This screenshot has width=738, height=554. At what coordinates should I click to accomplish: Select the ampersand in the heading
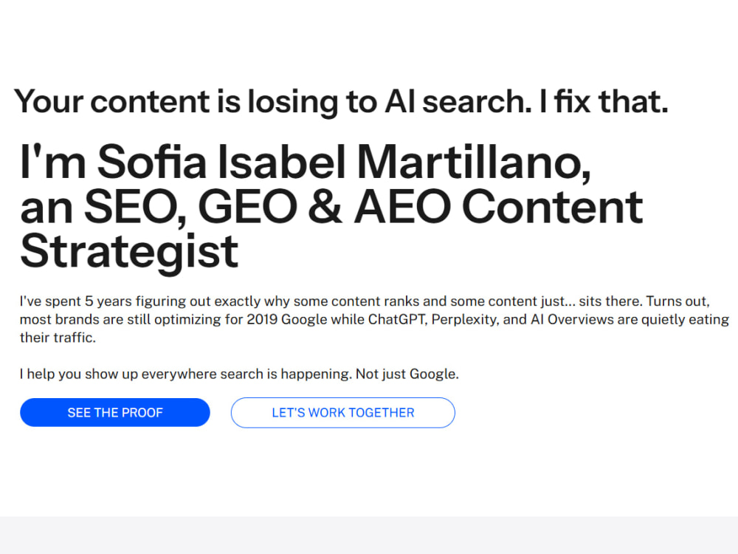click(x=325, y=207)
